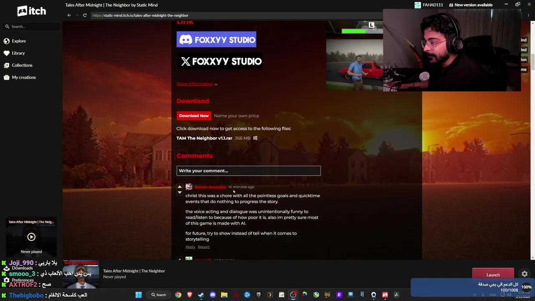Viewport: 535px width, 301px height.
Task: Open Brave browser from the taskbar
Action: click(x=190, y=295)
